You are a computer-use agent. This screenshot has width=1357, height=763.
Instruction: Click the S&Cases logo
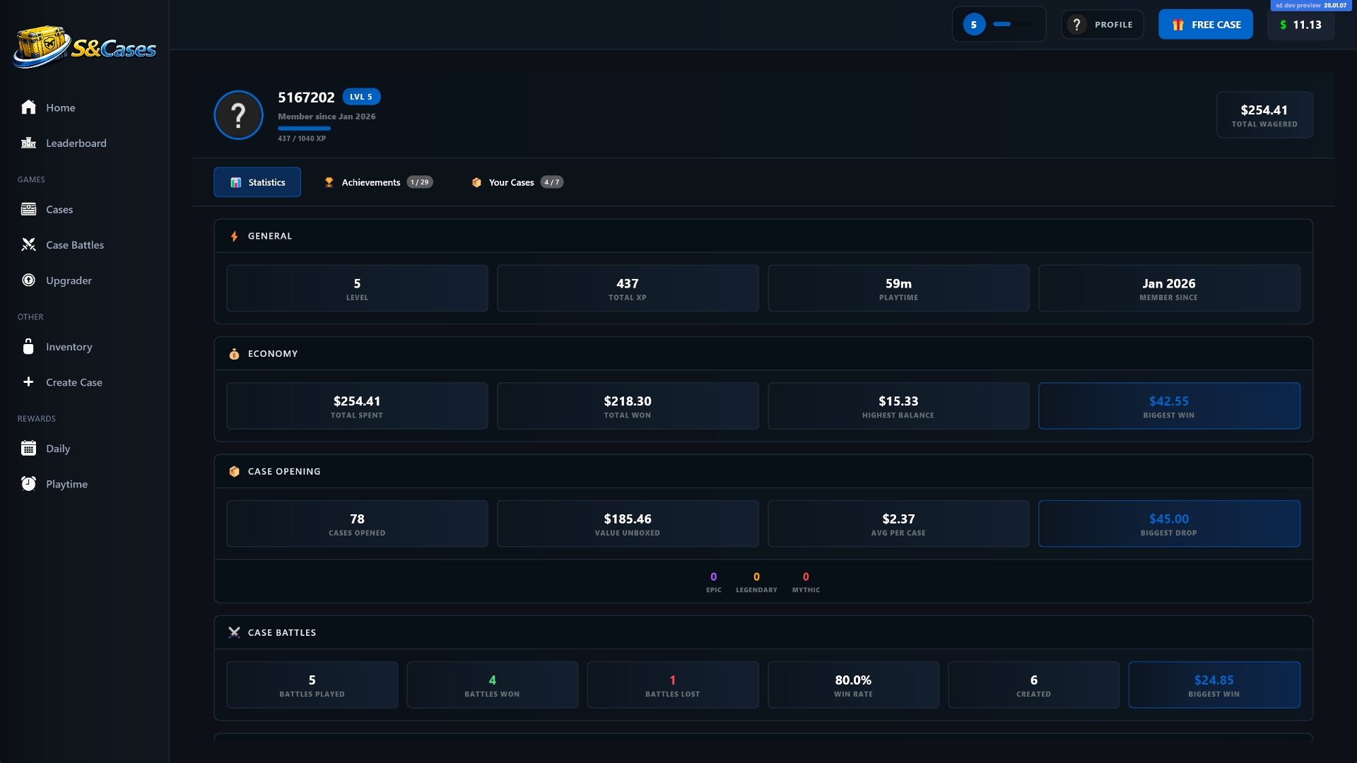pos(85,47)
